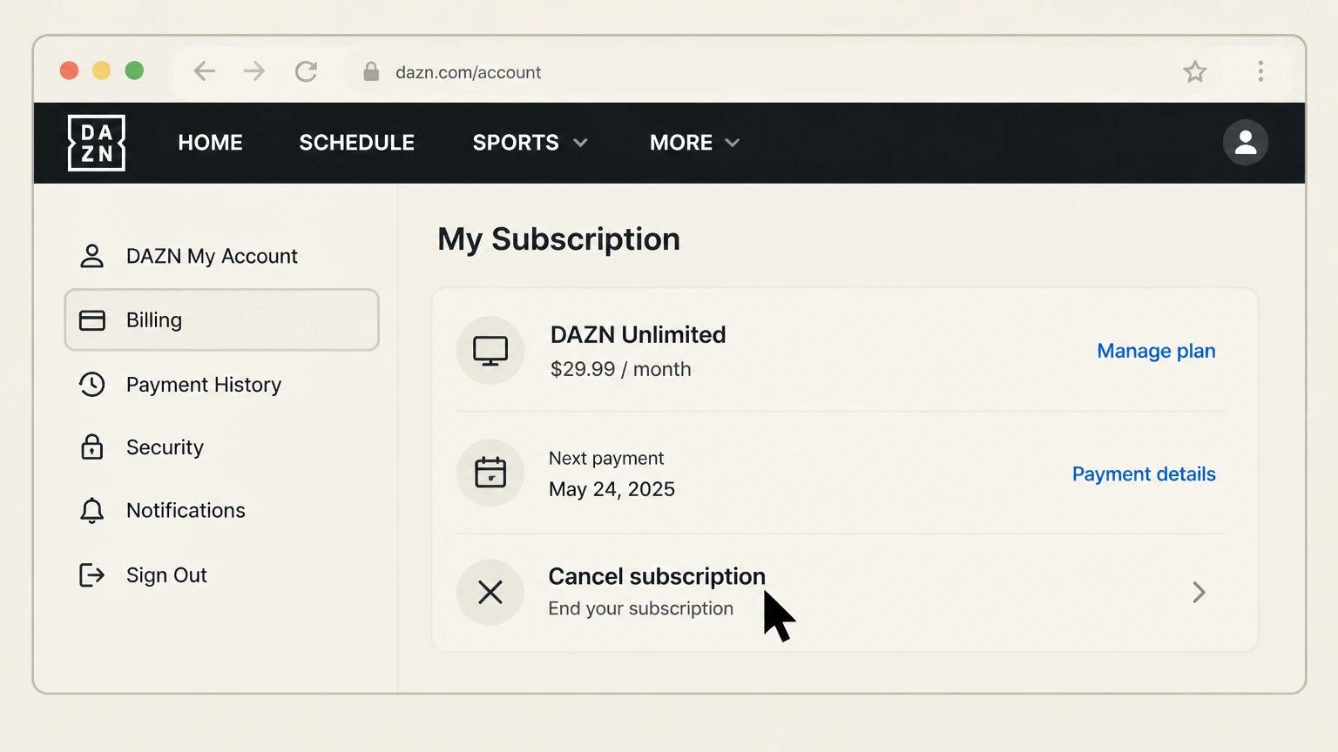Open the MORE menu label
1338x752 pixels.
coord(681,143)
